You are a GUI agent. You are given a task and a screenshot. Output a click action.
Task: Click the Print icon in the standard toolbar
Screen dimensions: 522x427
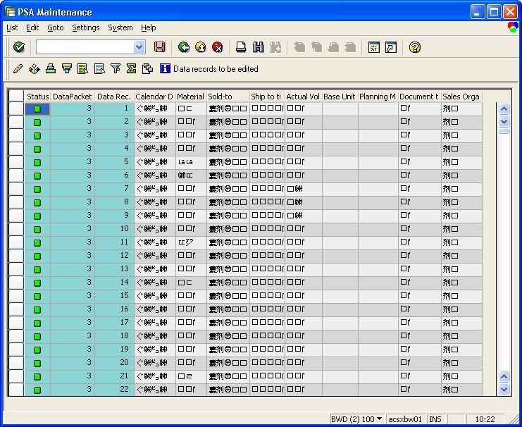click(x=241, y=47)
